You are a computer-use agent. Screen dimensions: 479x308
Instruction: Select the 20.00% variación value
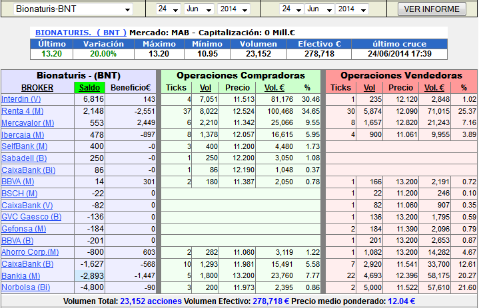[x=103, y=54]
